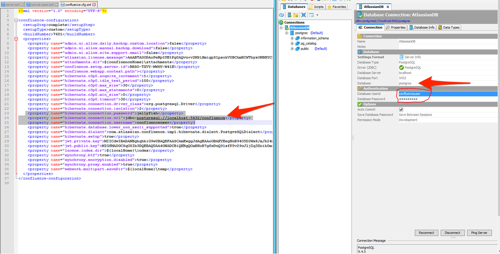The height and width of the screenshot is (254, 500).
Task: Select the information_schema tree label
Action: 314,38
